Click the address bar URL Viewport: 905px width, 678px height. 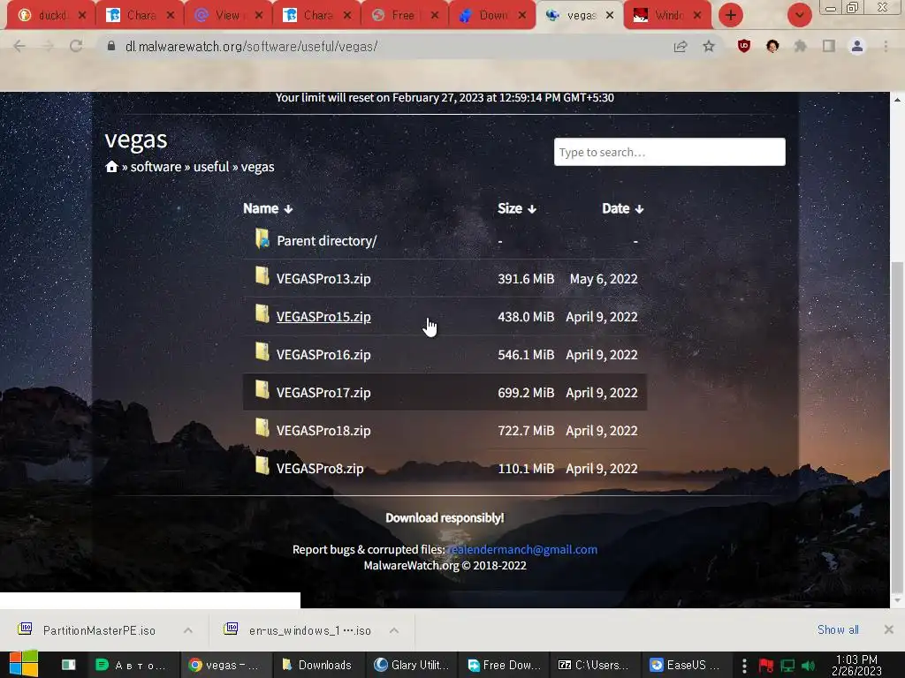click(x=251, y=46)
